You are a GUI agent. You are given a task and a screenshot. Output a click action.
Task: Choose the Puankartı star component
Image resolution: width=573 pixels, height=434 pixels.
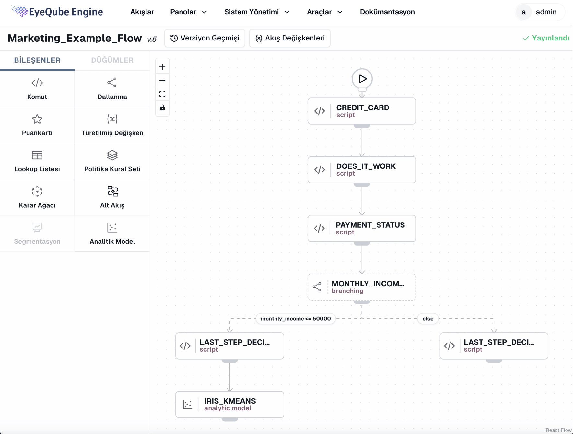[x=37, y=125]
